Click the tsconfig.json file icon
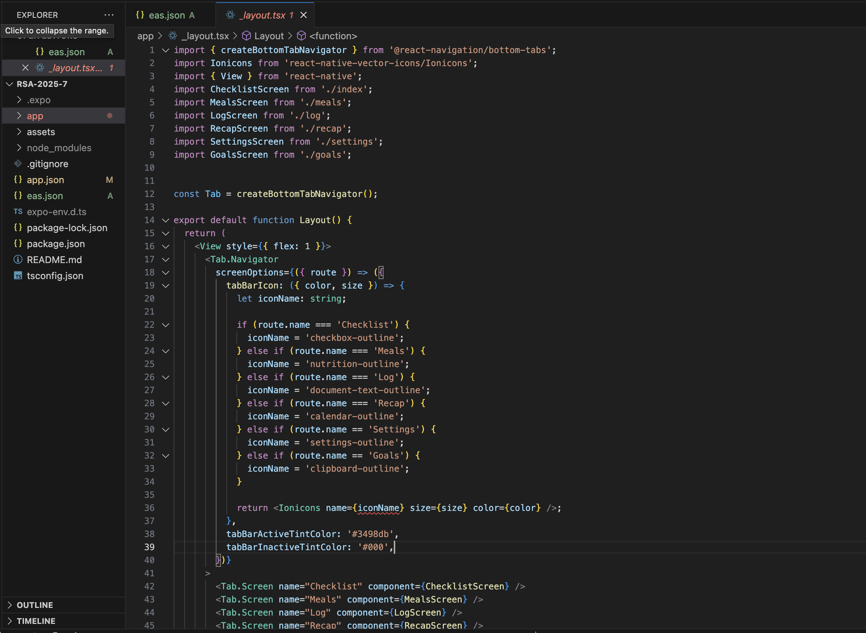Viewport: 866px width, 633px height. tap(18, 276)
